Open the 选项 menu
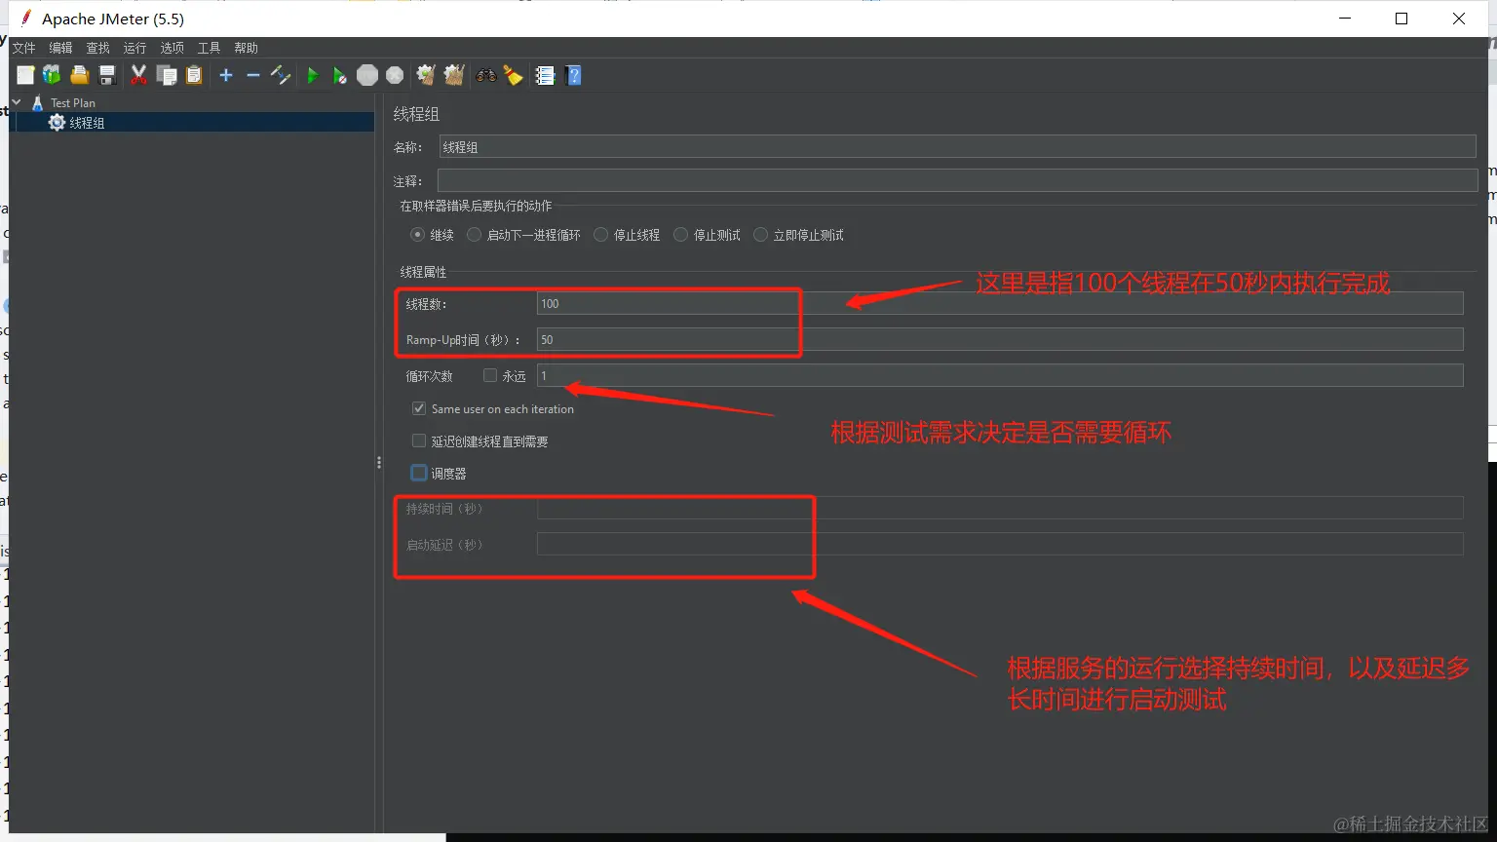This screenshot has height=842, width=1497. [x=172, y=48]
